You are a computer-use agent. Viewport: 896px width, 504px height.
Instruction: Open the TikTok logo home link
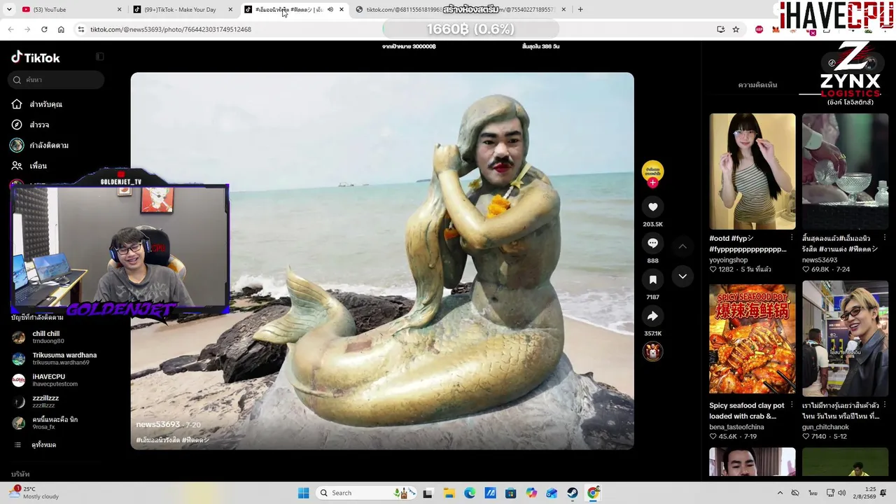(x=36, y=57)
